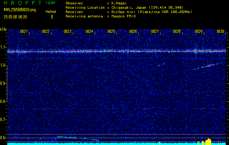Click the 0.8 kHz axis label
The height and width of the screenshot is (145, 229).
point(3,101)
